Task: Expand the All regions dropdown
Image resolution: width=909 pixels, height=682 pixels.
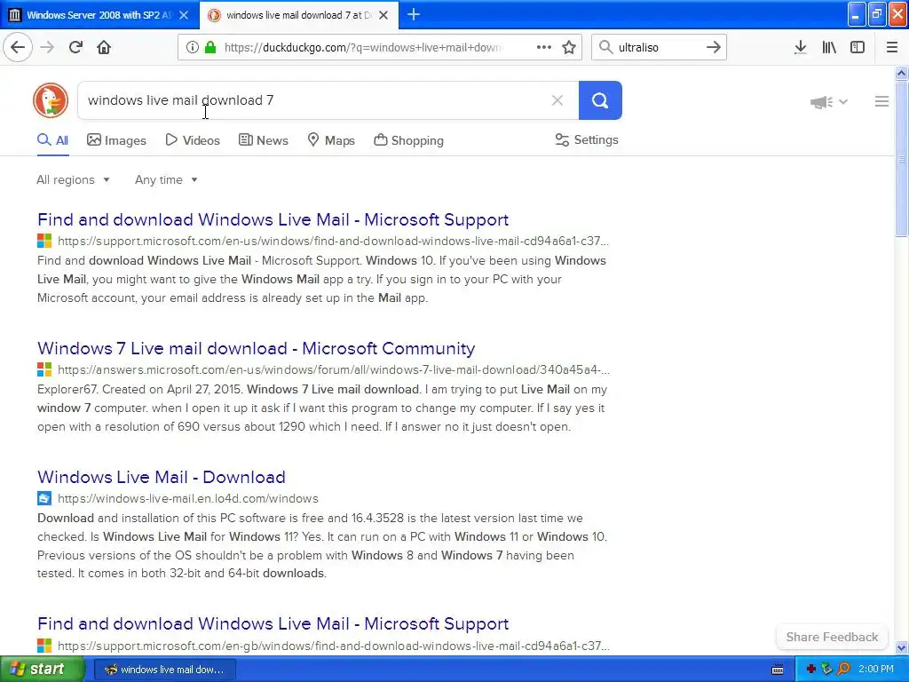Action: pyautogui.click(x=73, y=179)
